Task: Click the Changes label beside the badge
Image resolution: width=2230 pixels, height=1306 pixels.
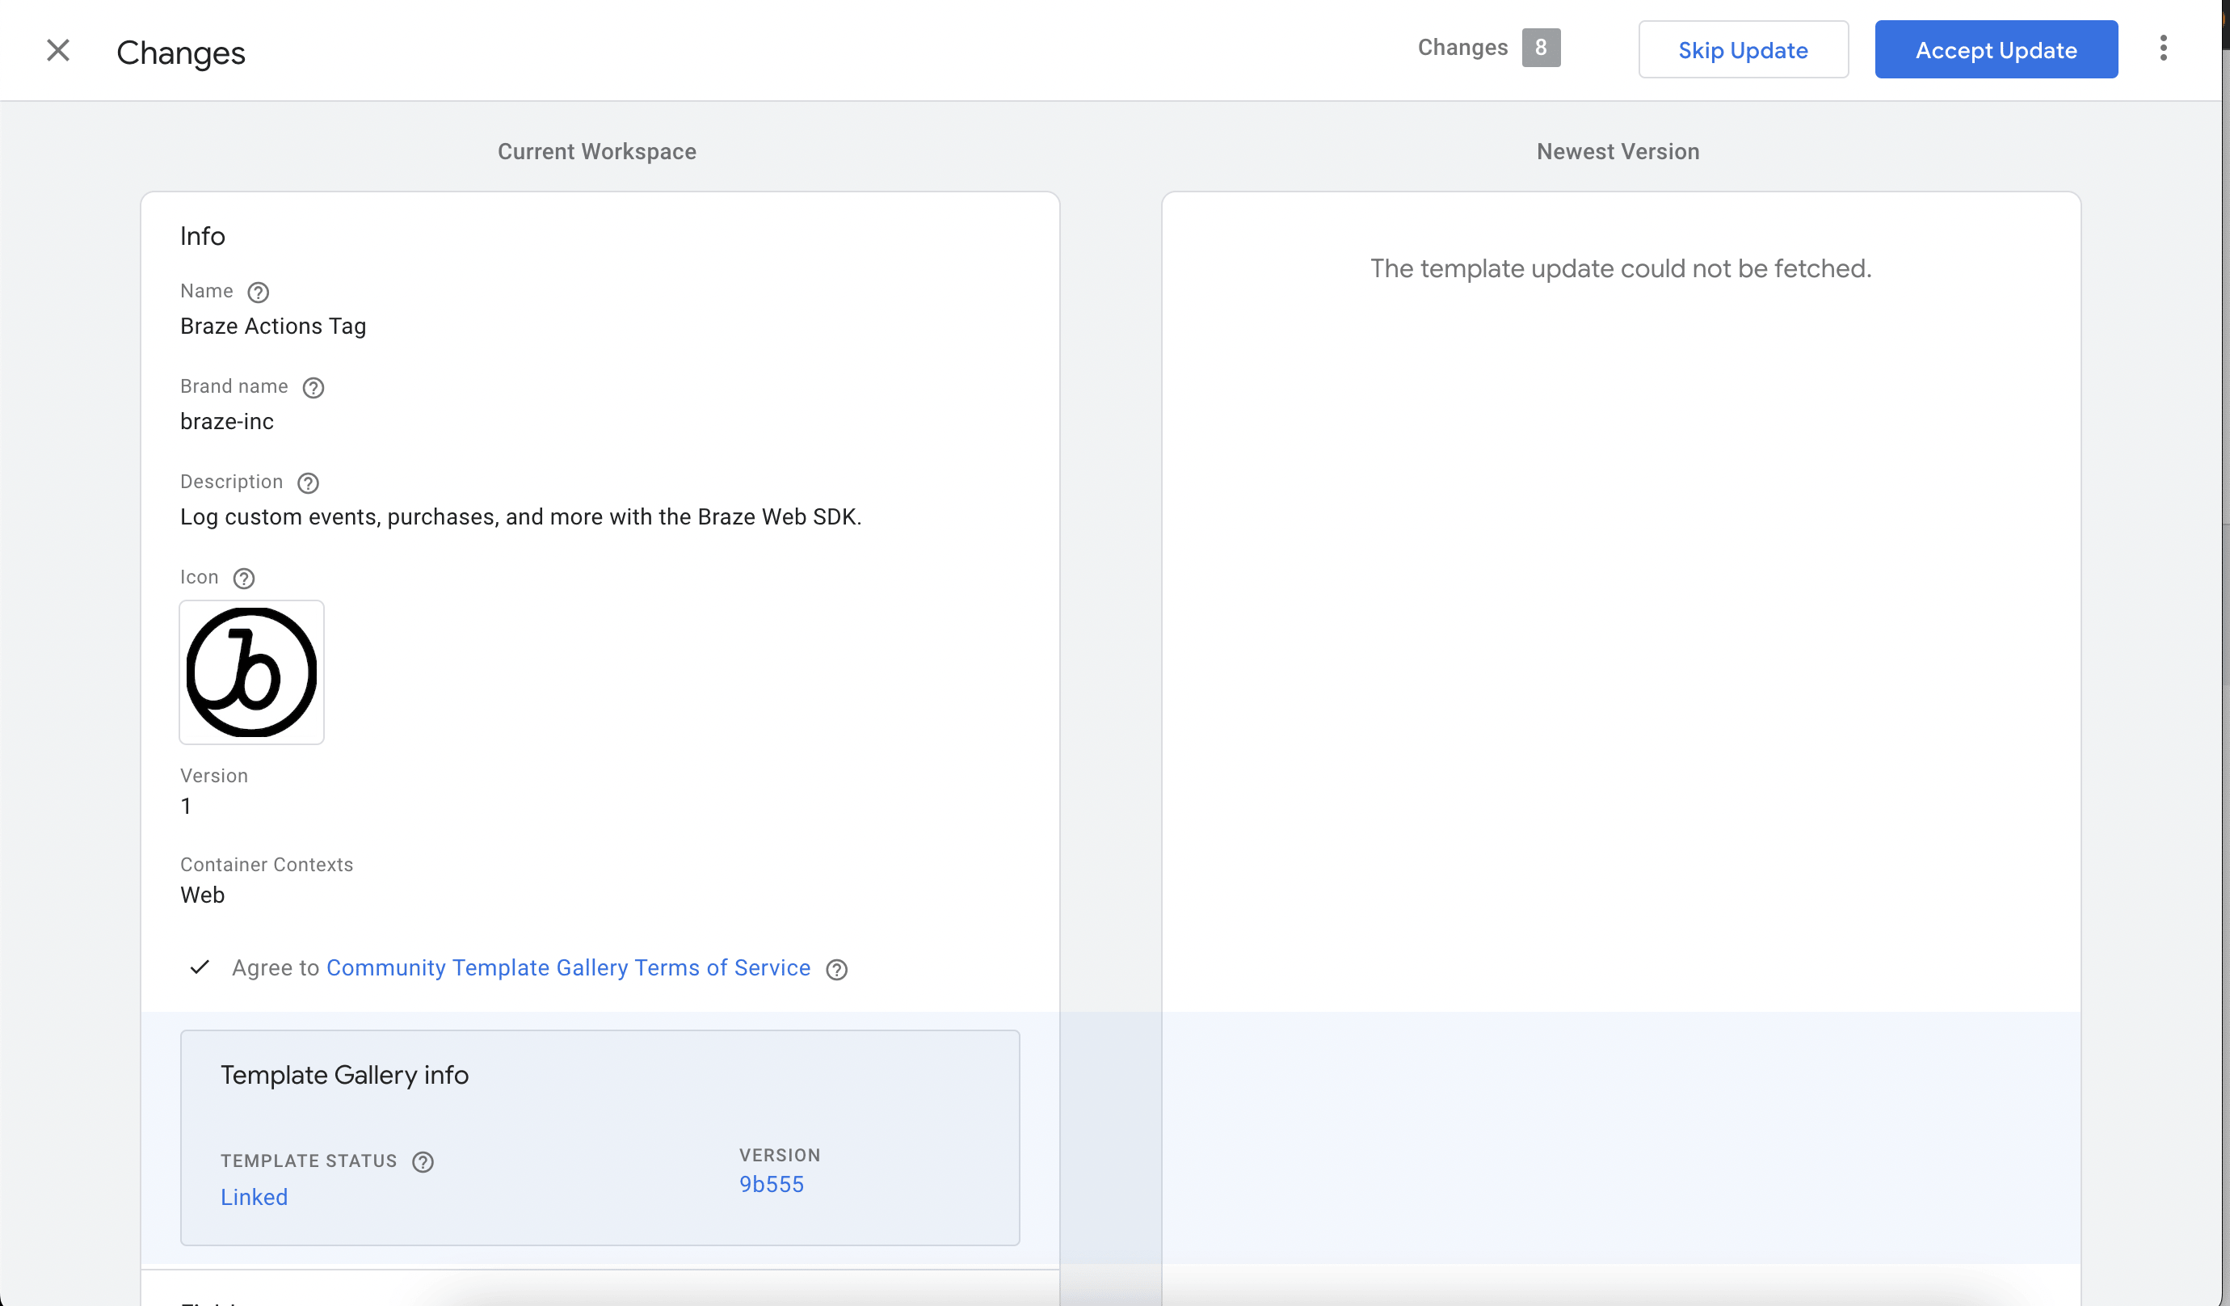Action: pos(1462,48)
